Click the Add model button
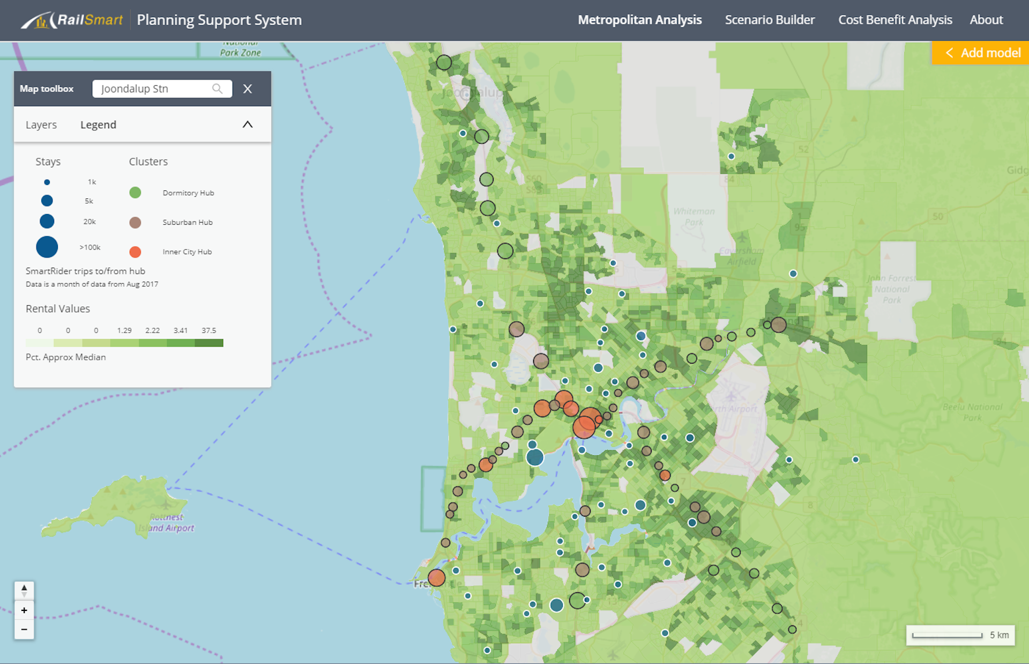Image resolution: width=1029 pixels, height=664 pixels. click(990, 53)
